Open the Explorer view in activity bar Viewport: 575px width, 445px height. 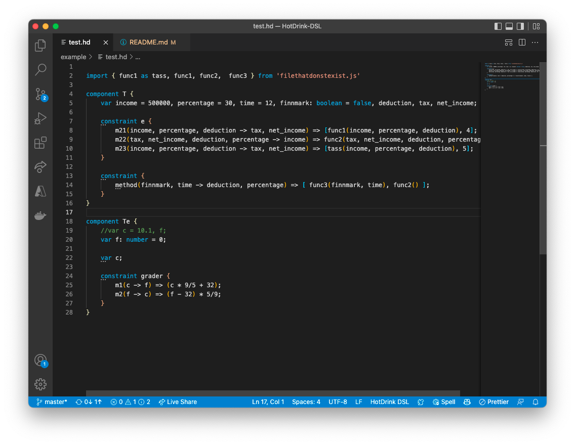point(40,46)
